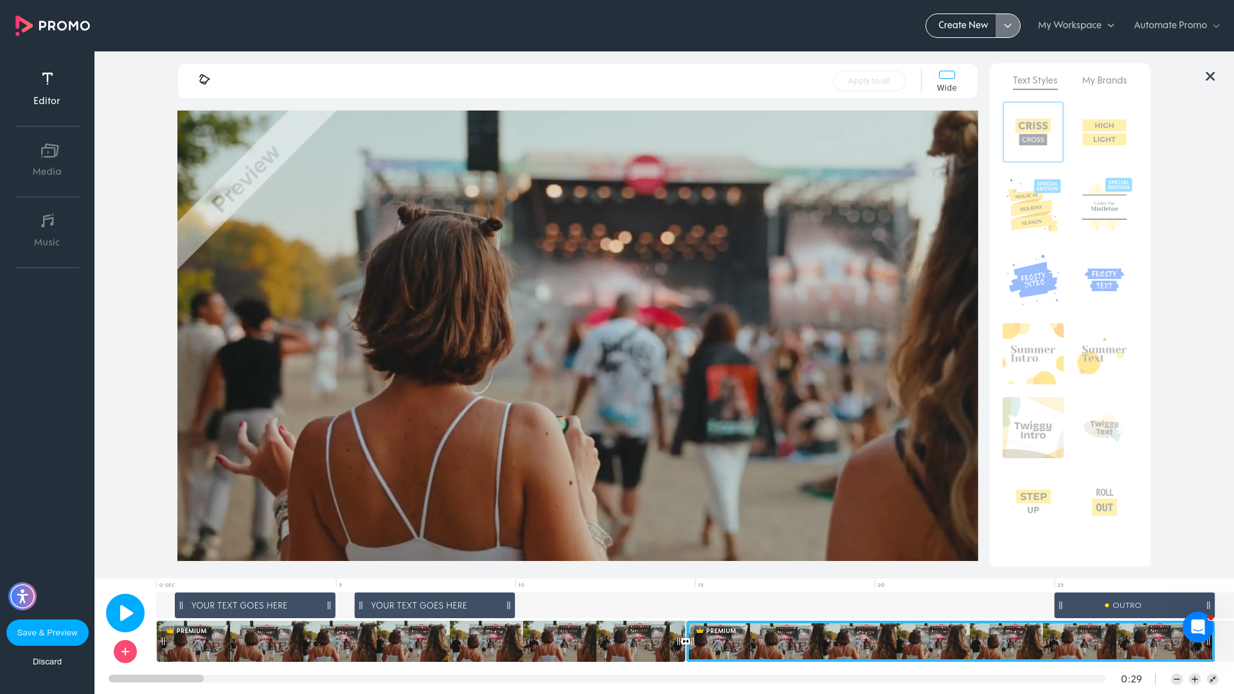This screenshot has width=1234, height=694.
Task: Click the 0:29 duration readout
Action: [1131, 679]
